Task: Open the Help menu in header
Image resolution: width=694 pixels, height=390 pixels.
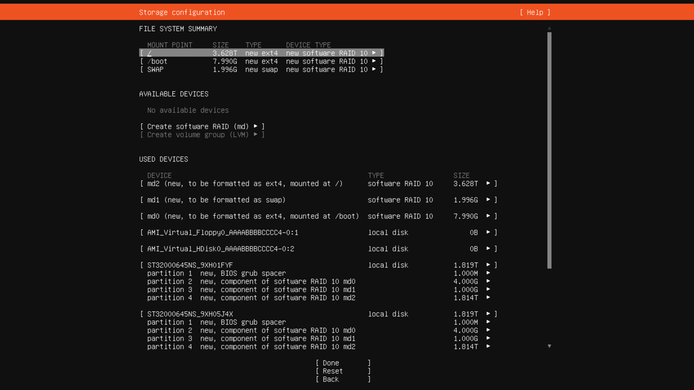Action: coord(535,12)
